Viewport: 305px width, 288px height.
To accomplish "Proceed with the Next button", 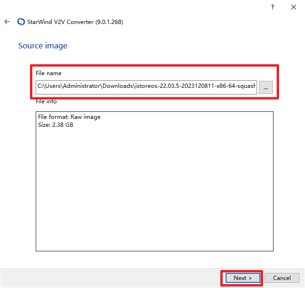I will 243,278.
